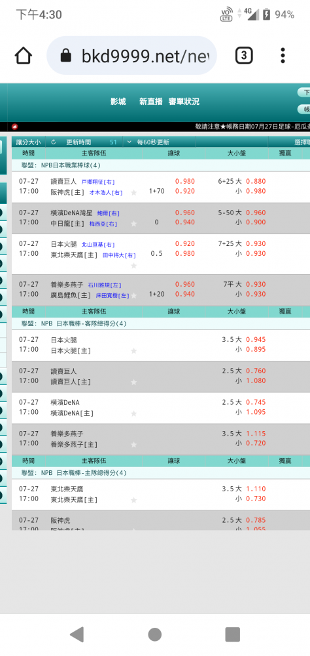Tap the Android home circle button
Viewport: 310px width, 656px height.
pos(155,634)
